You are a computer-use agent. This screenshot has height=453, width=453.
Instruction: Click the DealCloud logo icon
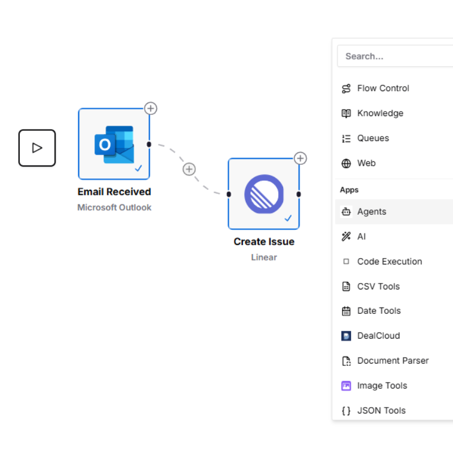[346, 336]
